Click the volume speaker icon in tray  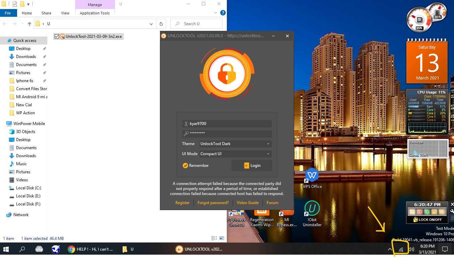coord(411,249)
